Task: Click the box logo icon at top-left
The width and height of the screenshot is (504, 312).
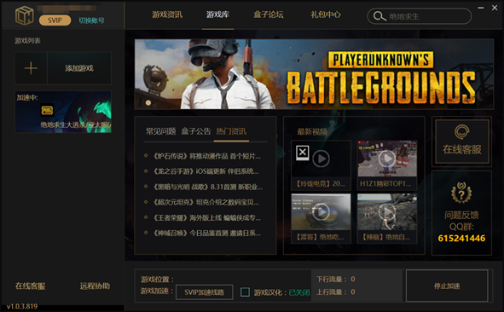Action: (24, 15)
